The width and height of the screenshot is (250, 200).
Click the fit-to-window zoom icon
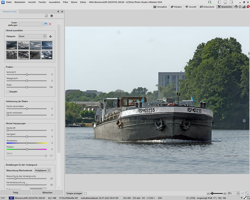point(247,193)
